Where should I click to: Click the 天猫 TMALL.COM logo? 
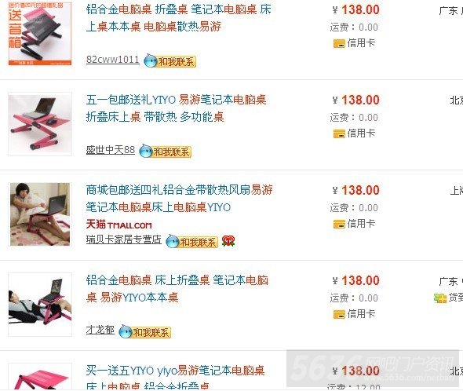[x=119, y=225]
